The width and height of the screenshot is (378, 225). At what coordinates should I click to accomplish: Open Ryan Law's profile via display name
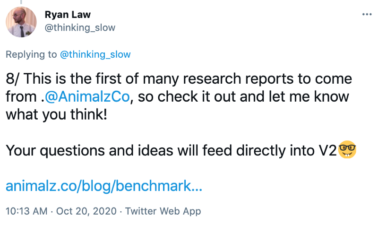point(68,15)
